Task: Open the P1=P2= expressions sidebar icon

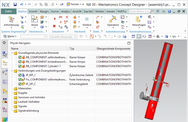Action: tap(5, 82)
